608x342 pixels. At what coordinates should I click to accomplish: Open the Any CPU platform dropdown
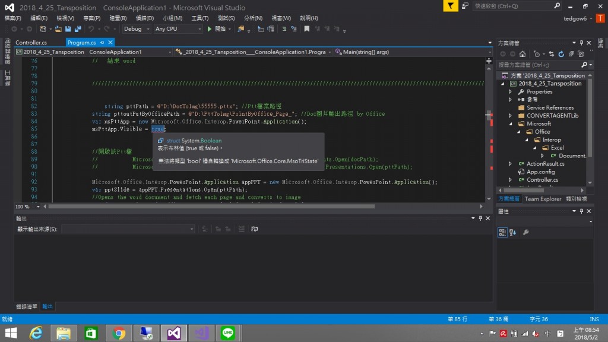pos(178,28)
